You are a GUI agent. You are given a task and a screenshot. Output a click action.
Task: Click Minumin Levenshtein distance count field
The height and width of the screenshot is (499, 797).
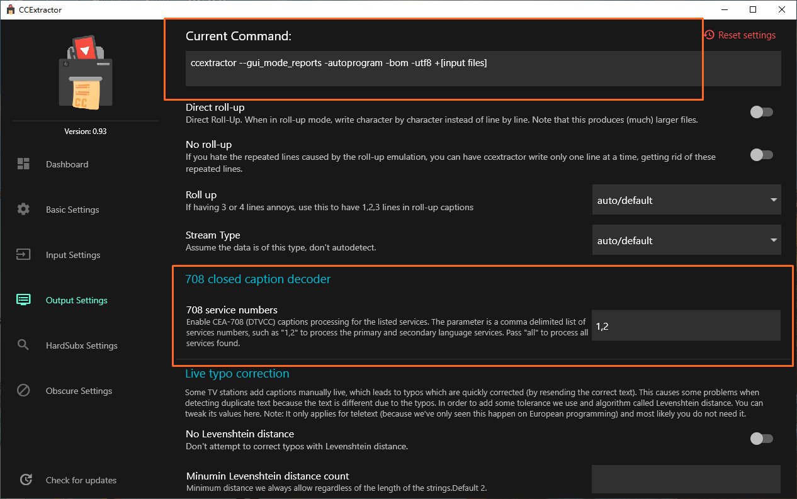click(x=686, y=479)
